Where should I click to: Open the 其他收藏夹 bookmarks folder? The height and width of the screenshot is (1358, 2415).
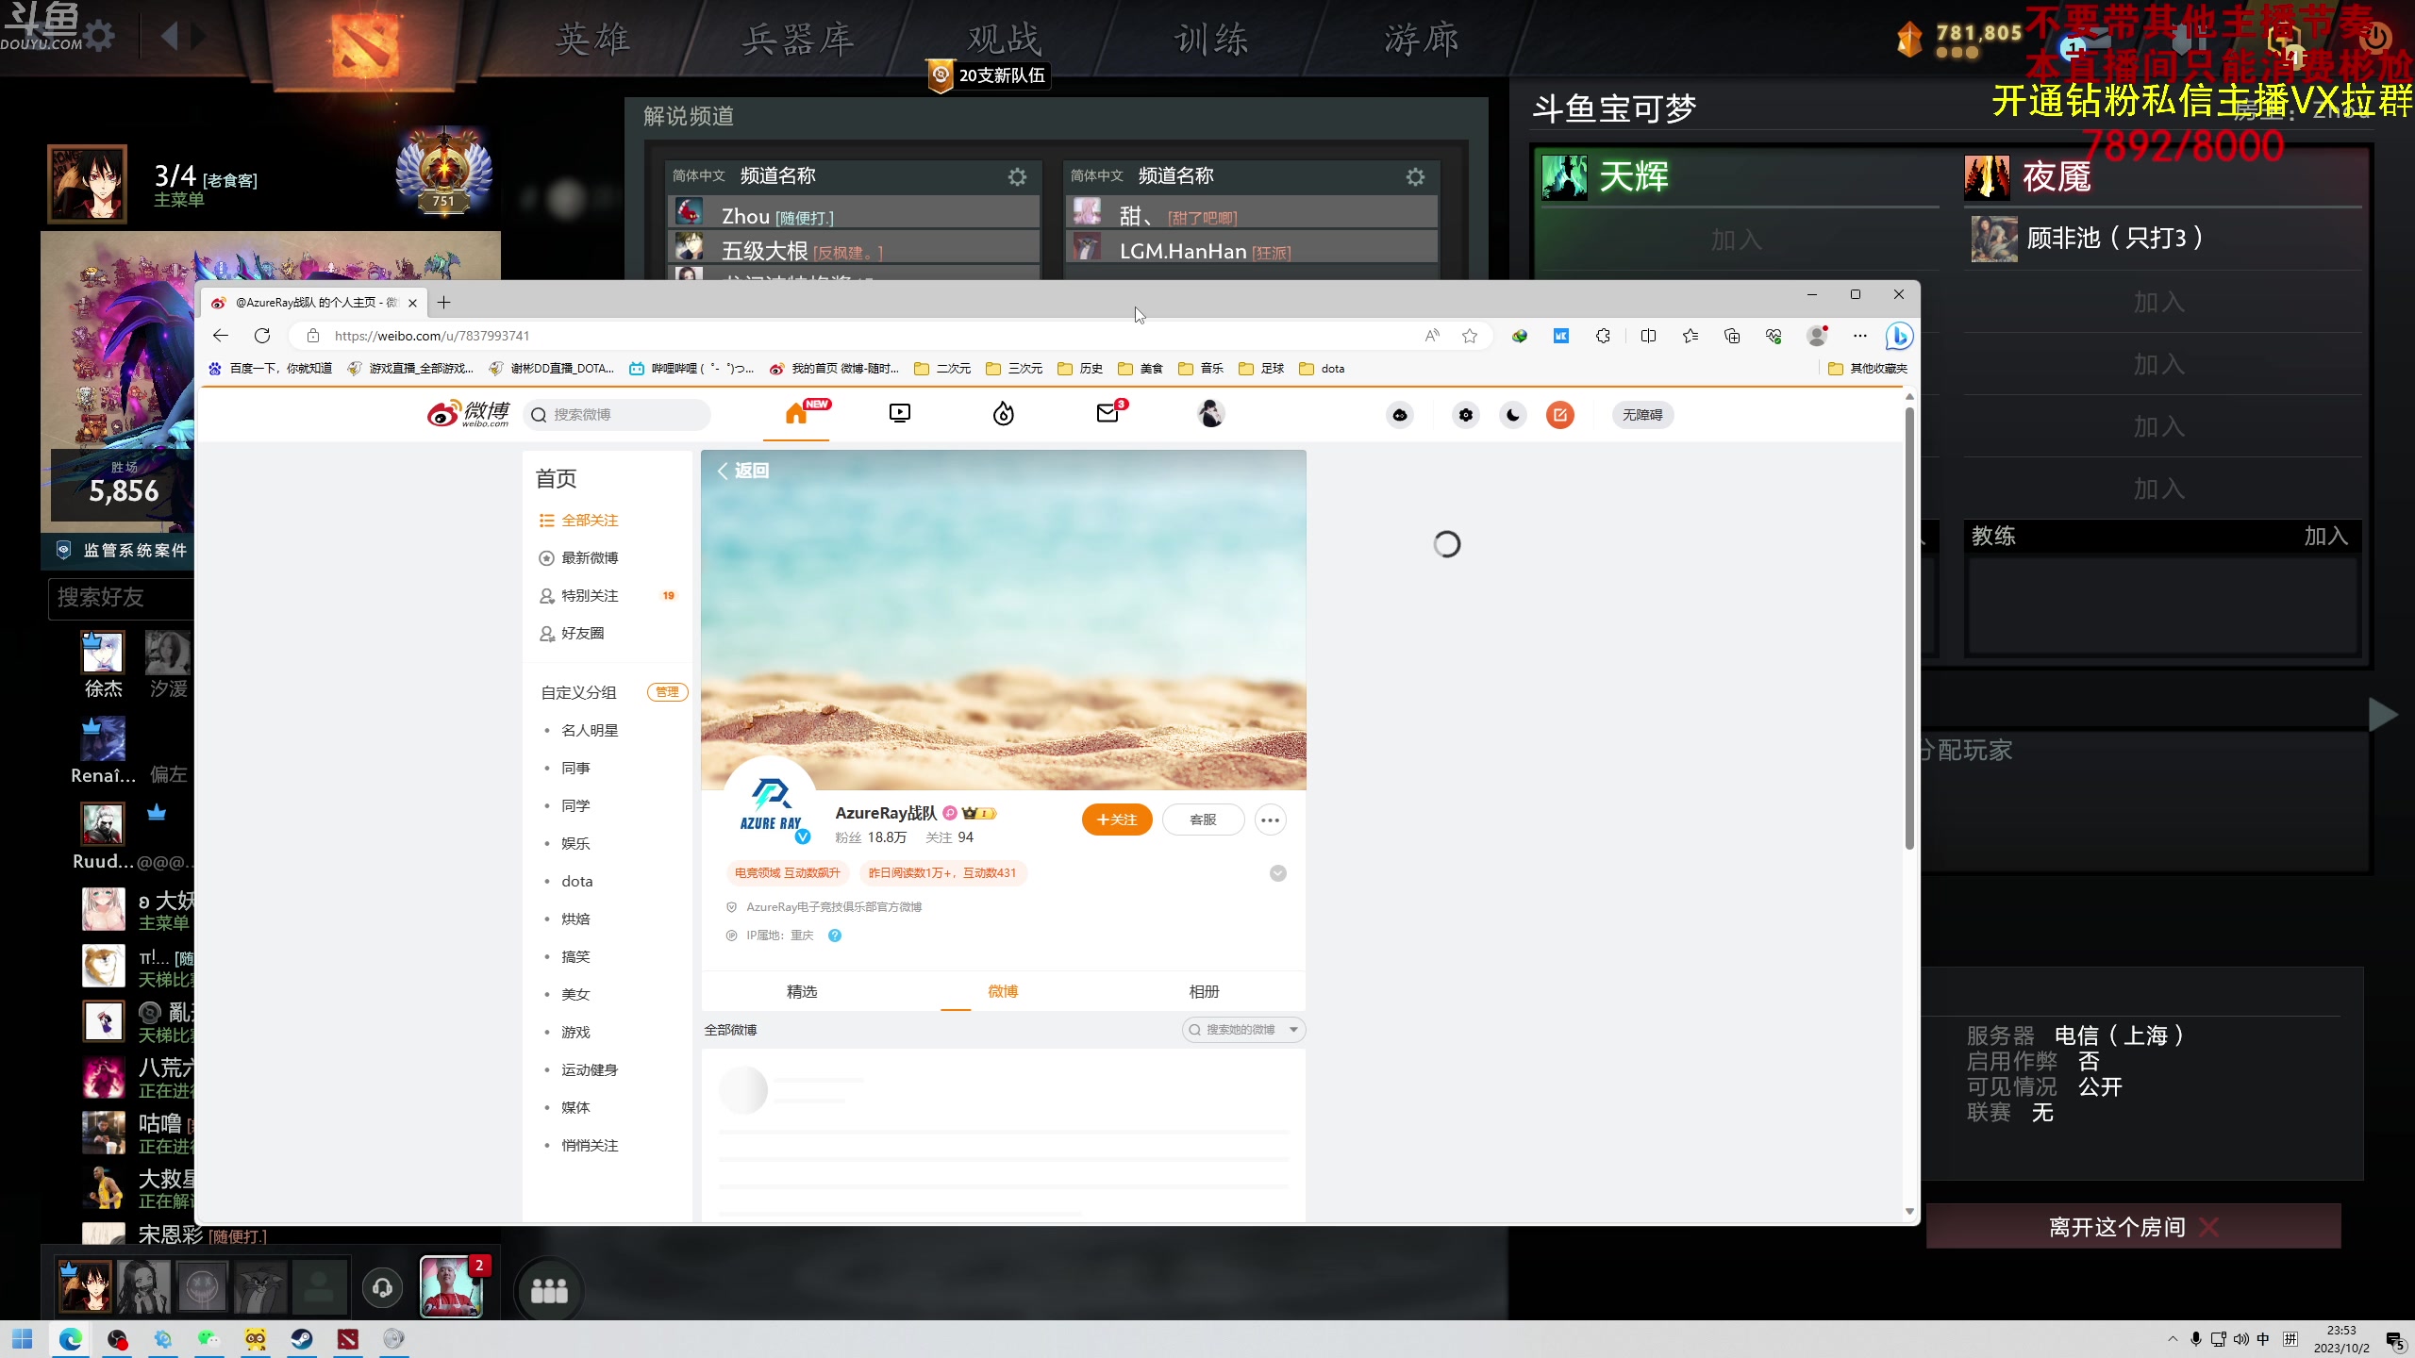[x=1868, y=369]
